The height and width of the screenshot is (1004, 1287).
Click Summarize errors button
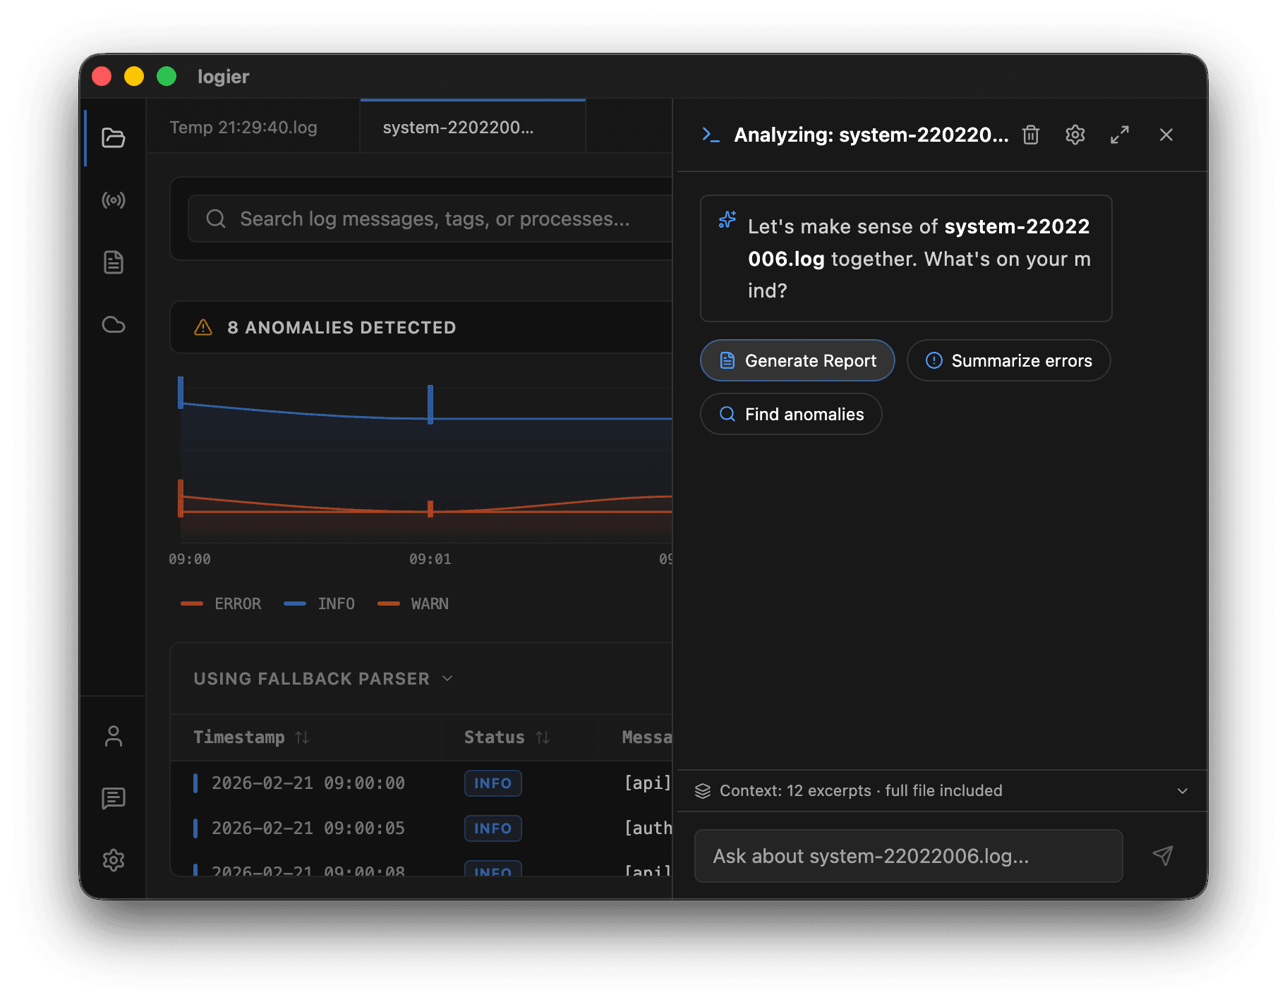(1009, 360)
